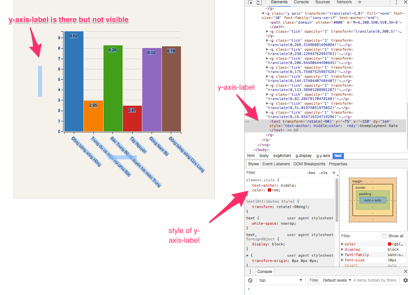The image size is (408, 295).
Task: Expand the tick node translate(0,19.83...)
Action: coord(267,112)
